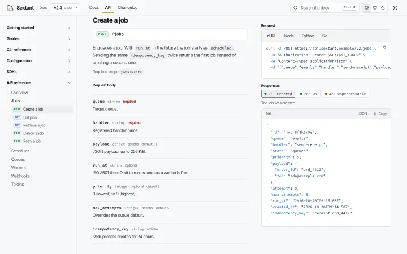Select the Go code tab
The width and height of the screenshot is (407, 254).
tap(324, 36)
